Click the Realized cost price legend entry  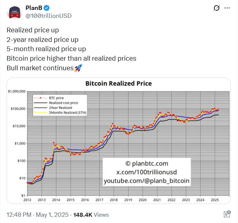63,103
